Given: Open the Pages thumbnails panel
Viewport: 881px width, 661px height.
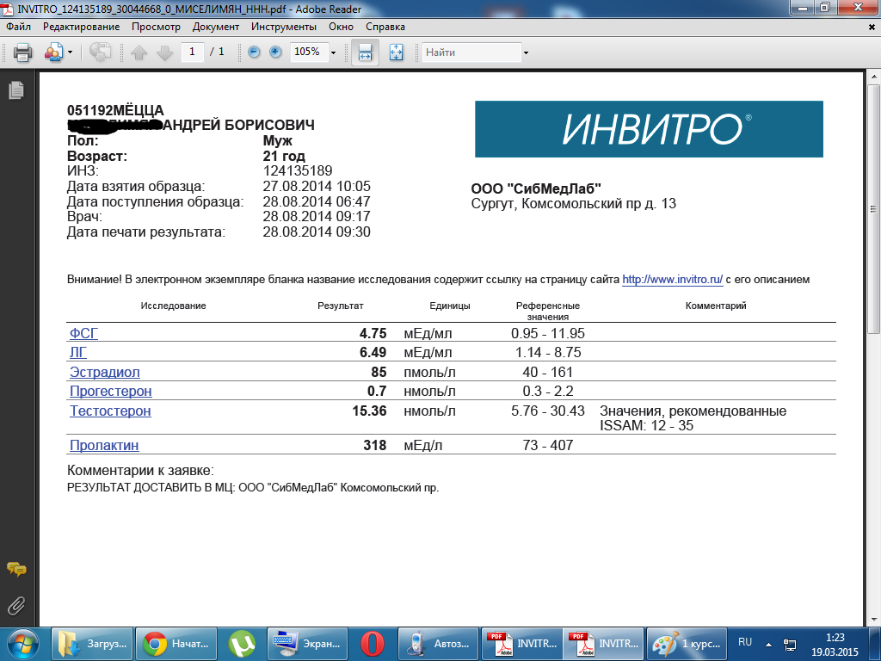Looking at the screenshot, I should [x=15, y=90].
